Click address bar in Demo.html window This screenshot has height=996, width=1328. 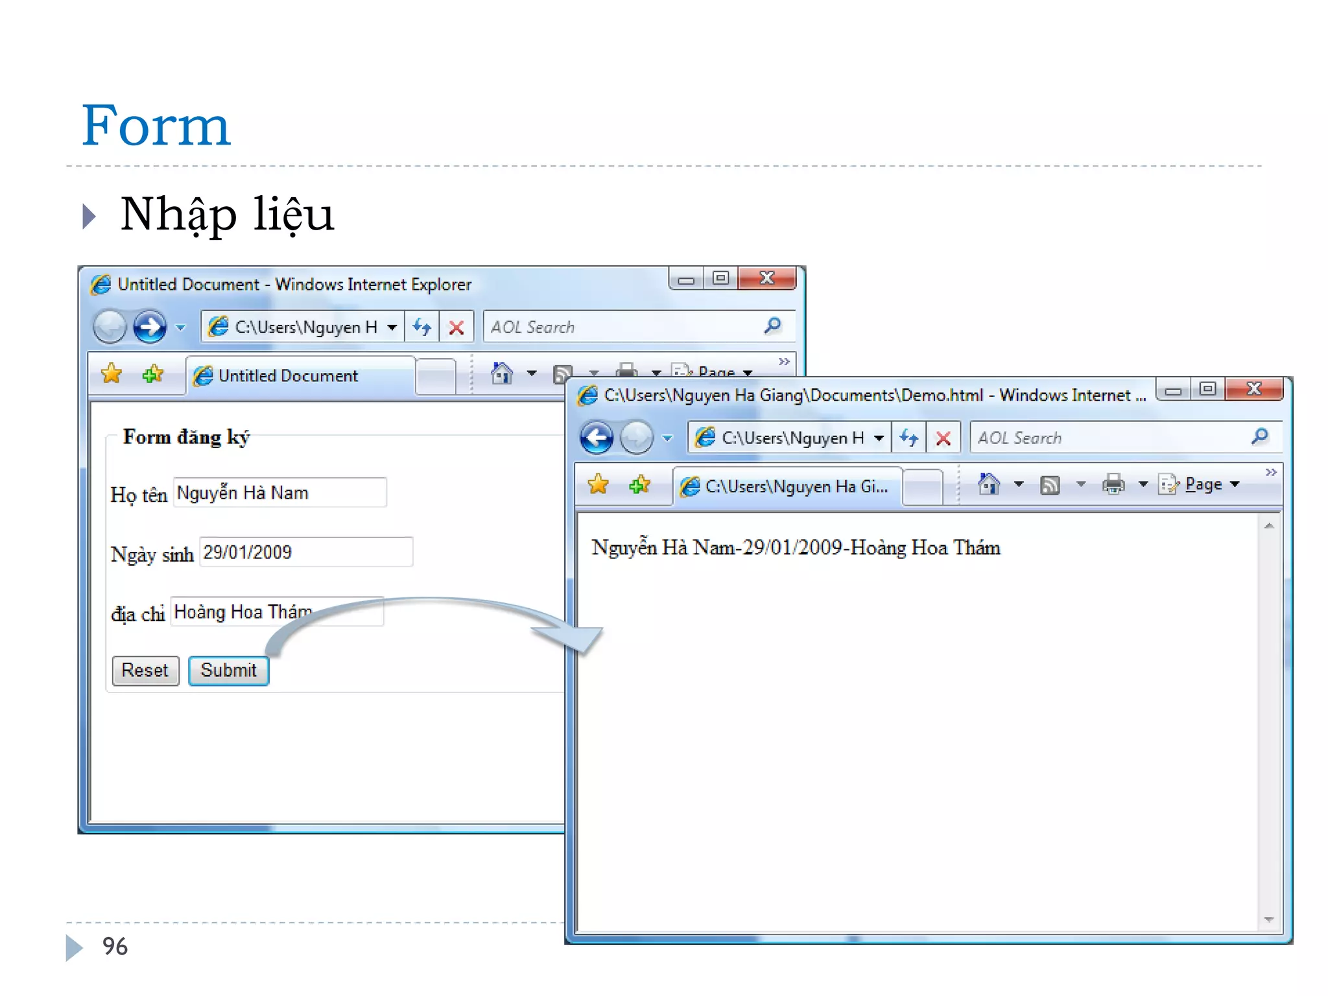(788, 438)
